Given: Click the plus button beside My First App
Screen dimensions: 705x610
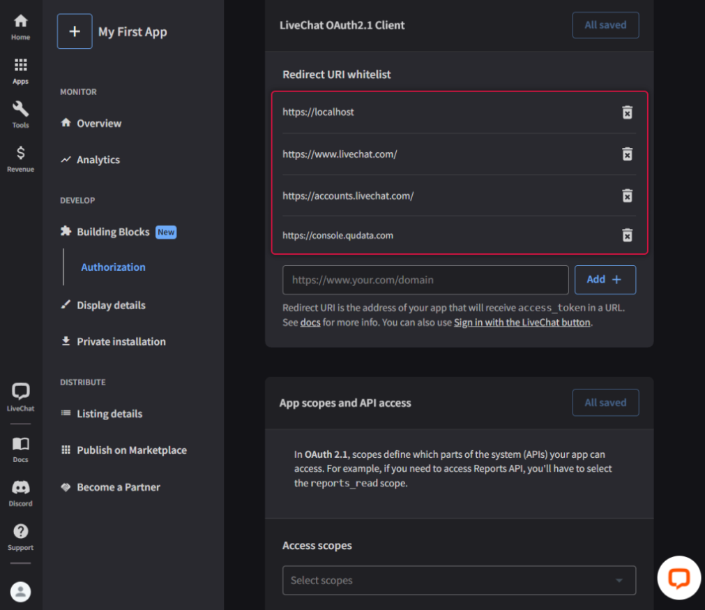Looking at the screenshot, I should [x=75, y=31].
